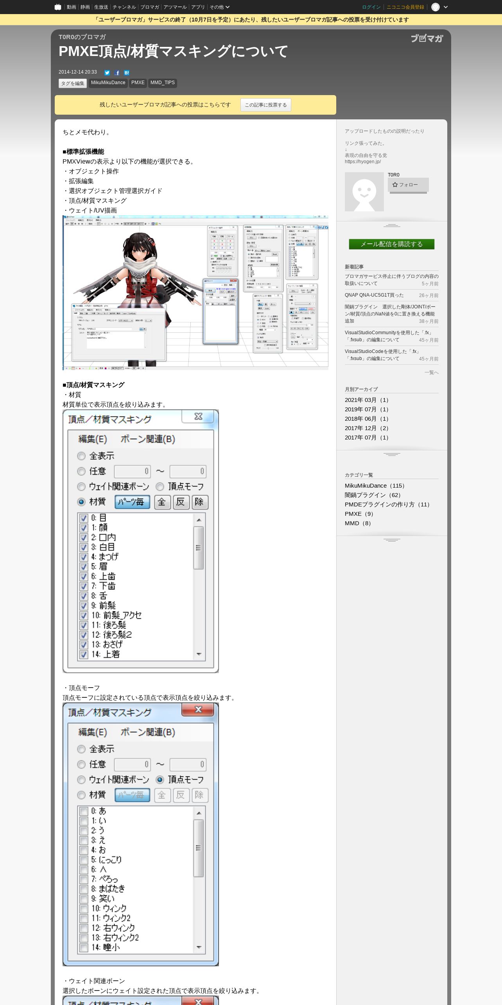This screenshot has height=1005, width=502.
Task: Expand the account chevron beside avatar
Action: pyautogui.click(x=446, y=7)
